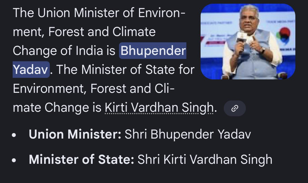Image resolution: width=308 pixels, height=183 pixels.
Task: Click the text Environment, Forest and Cli-
Action: pos(94,89)
